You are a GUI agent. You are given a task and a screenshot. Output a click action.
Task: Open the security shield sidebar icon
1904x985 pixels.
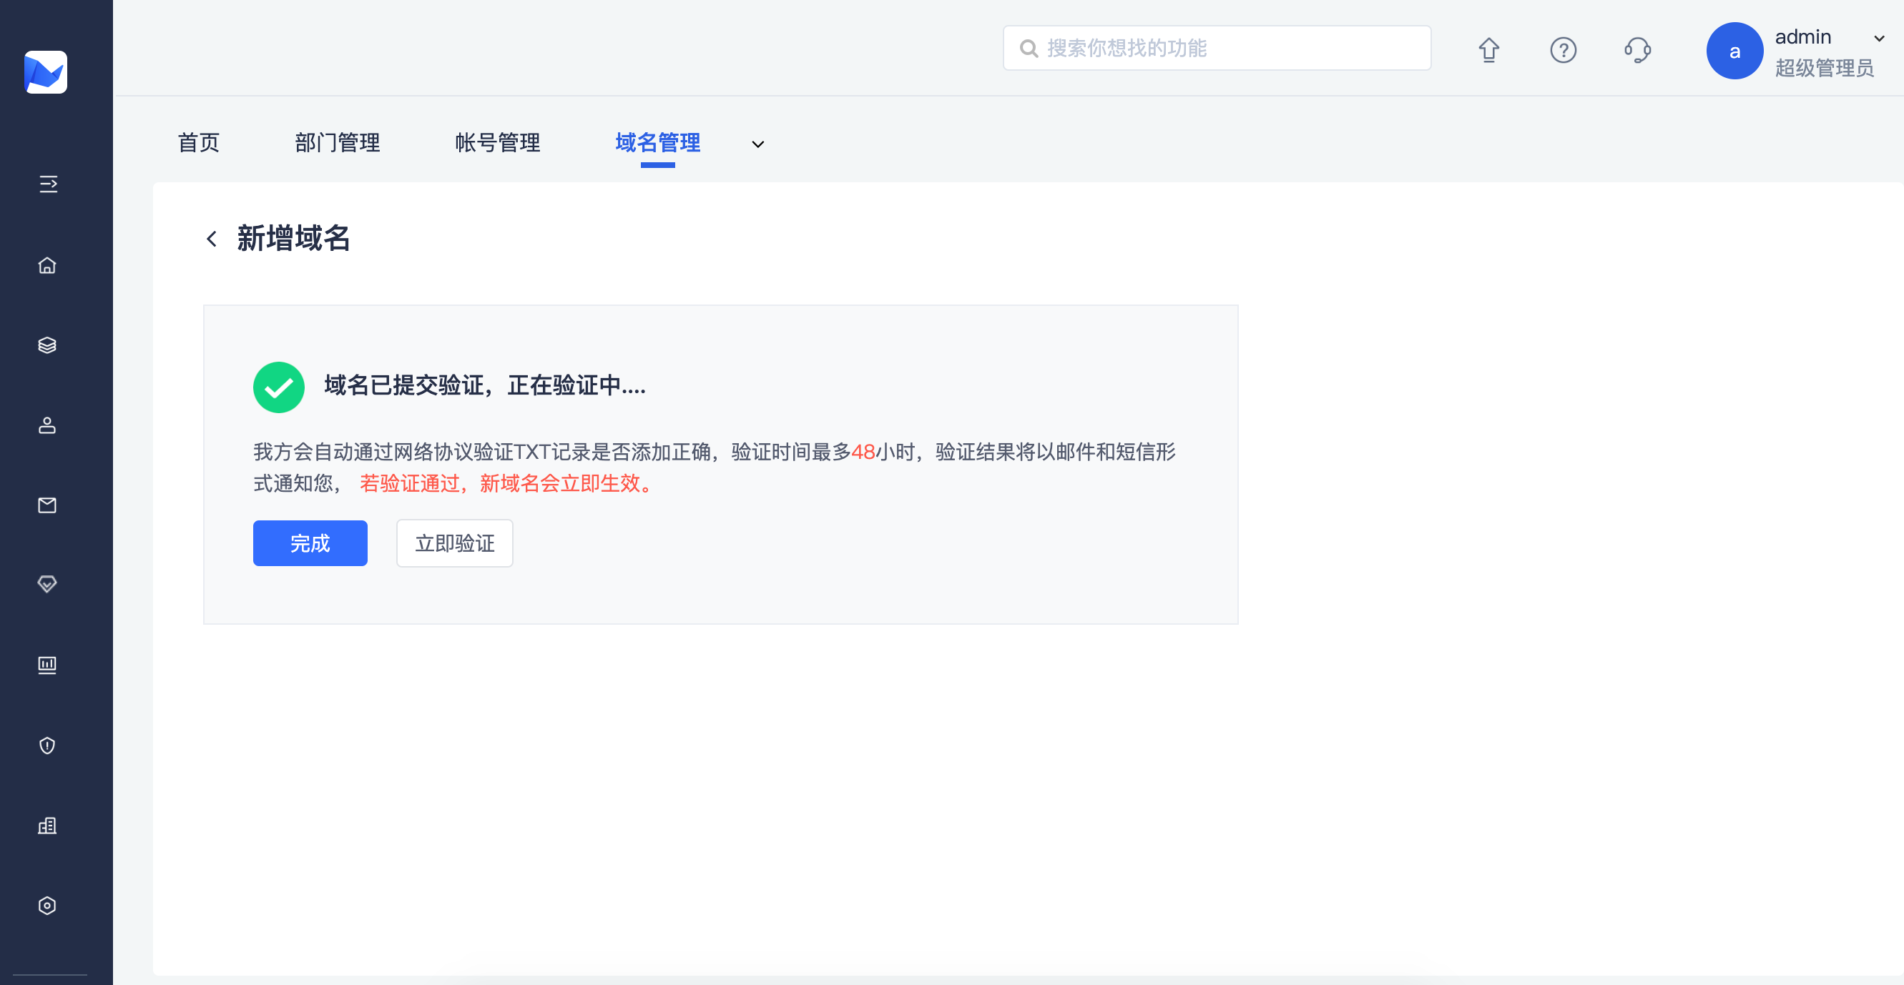[47, 745]
